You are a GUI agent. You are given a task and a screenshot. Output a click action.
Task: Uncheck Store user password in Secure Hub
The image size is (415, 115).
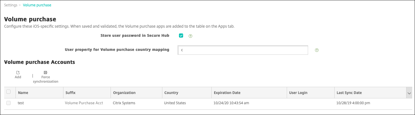181,36
